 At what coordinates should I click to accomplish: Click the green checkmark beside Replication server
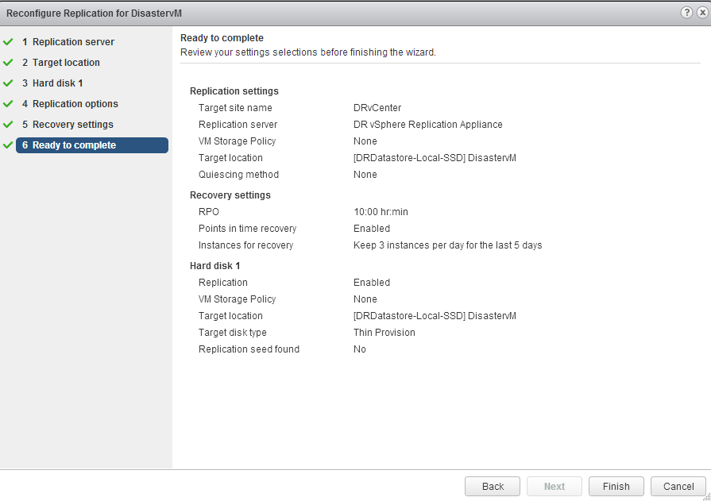pyautogui.click(x=8, y=42)
